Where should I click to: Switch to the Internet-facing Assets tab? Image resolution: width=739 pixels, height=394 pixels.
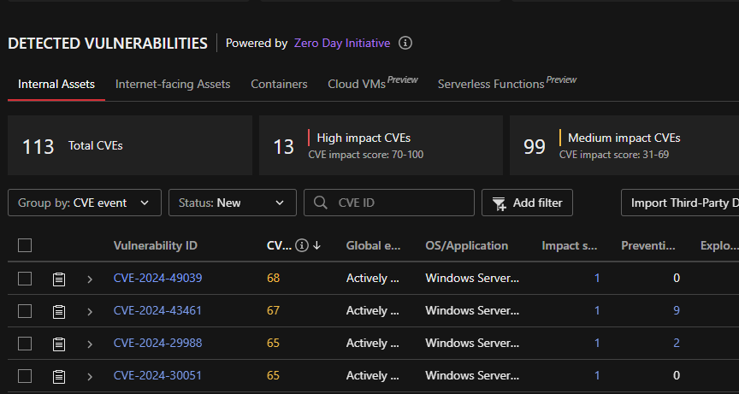(x=173, y=85)
